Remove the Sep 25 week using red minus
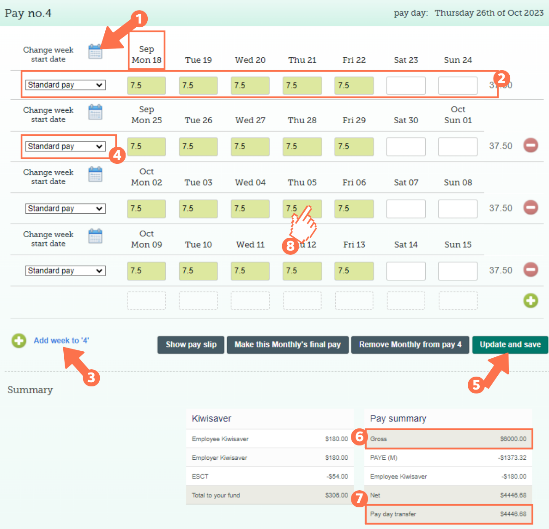The width and height of the screenshot is (549, 529). tap(531, 145)
